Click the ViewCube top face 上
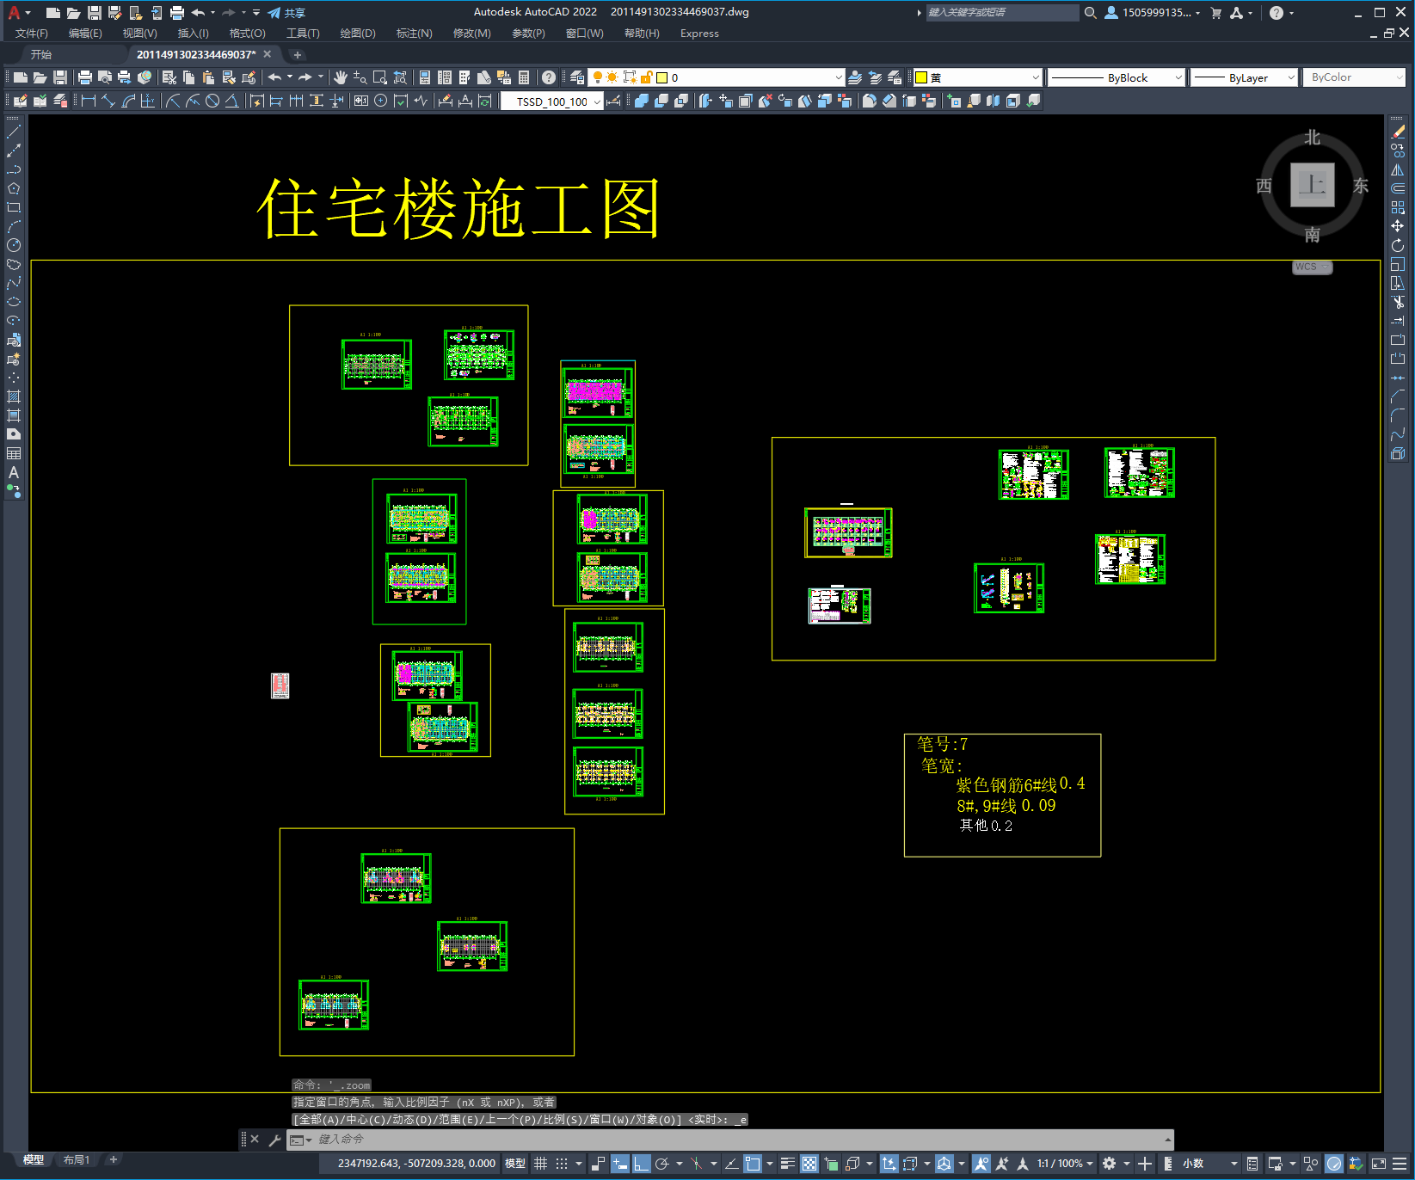The height and width of the screenshot is (1180, 1415). 1313,185
